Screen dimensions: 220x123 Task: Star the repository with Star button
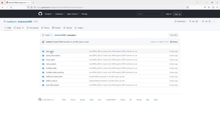point(207,21)
